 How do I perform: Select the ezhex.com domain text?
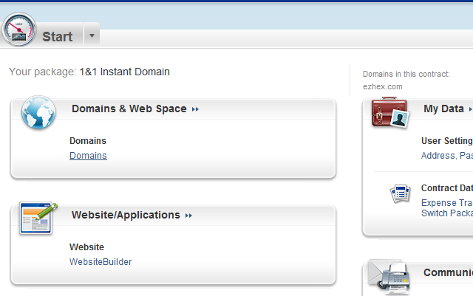[x=383, y=87]
